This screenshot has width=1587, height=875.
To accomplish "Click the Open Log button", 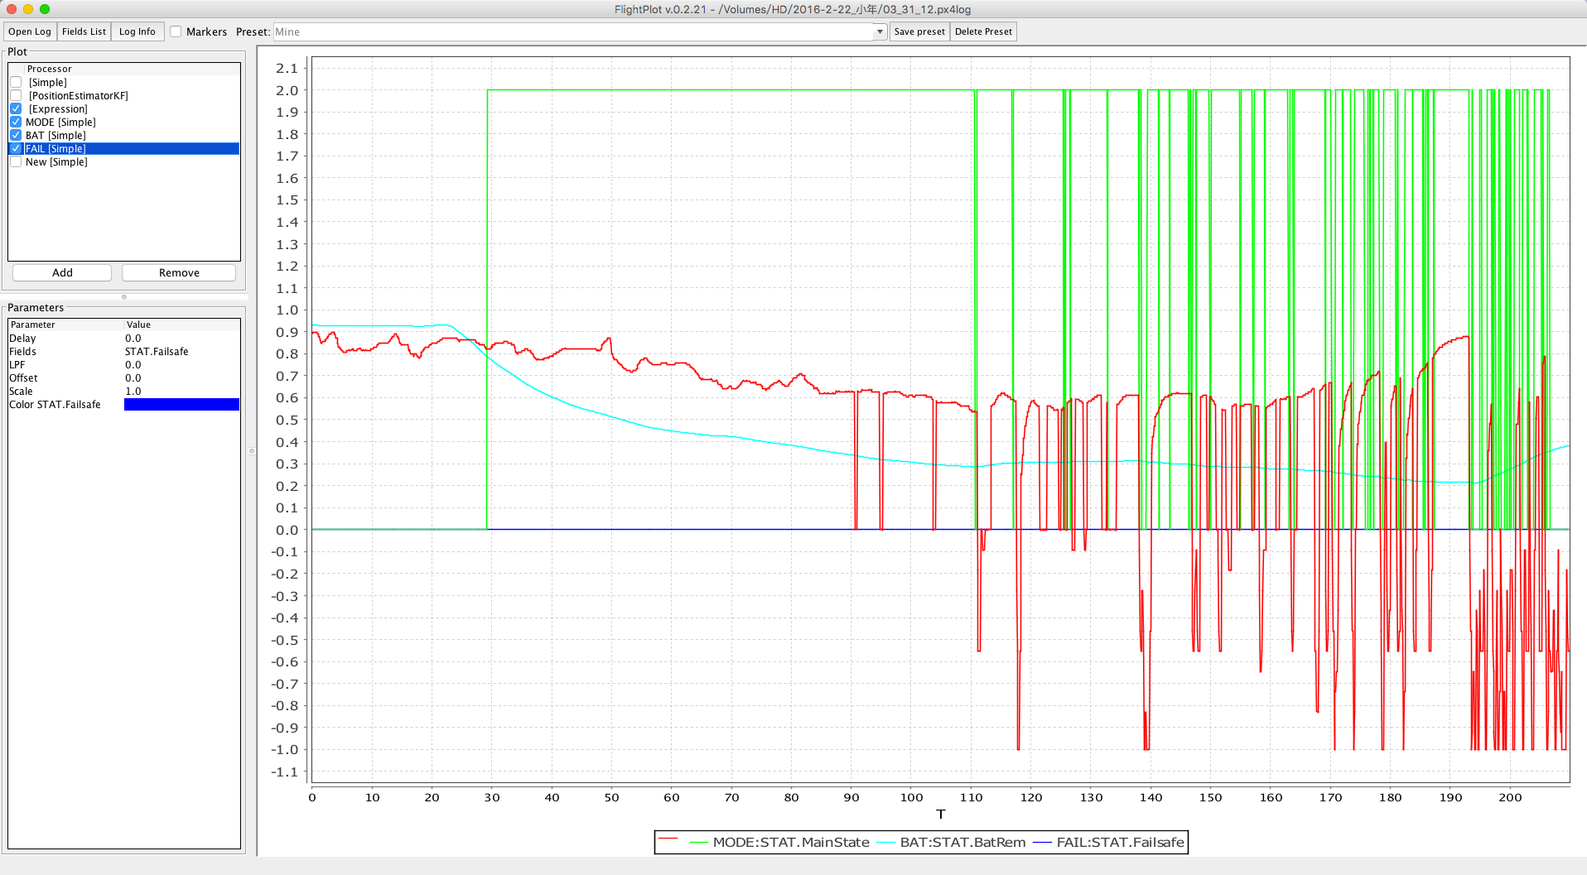I will coord(30,31).
